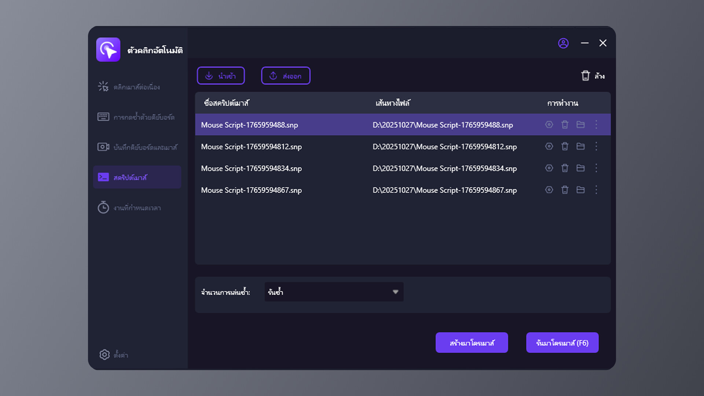Open folder for Mouse Script-17659594812.snp

(x=580, y=146)
